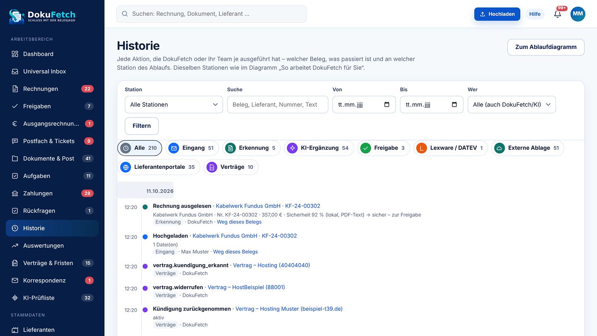Click the Postfach & Tickets chat icon
The image size is (597, 336).
tap(15, 141)
